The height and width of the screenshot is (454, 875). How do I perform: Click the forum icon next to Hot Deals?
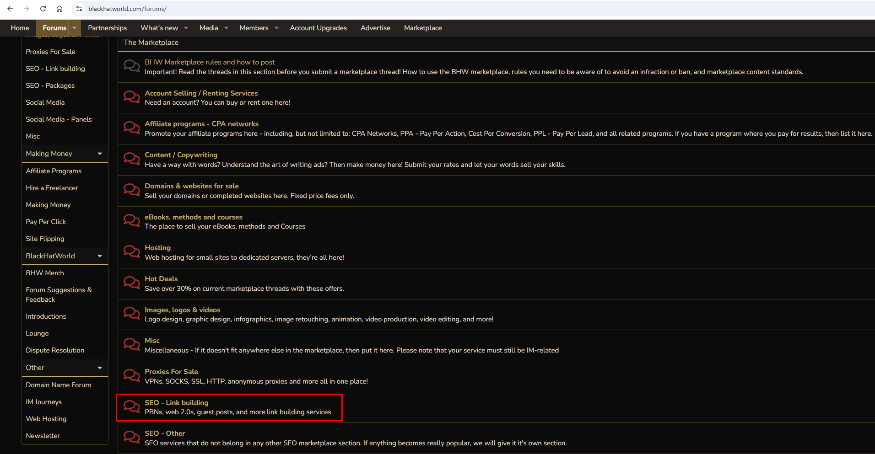pyautogui.click(x=132, y=283)
